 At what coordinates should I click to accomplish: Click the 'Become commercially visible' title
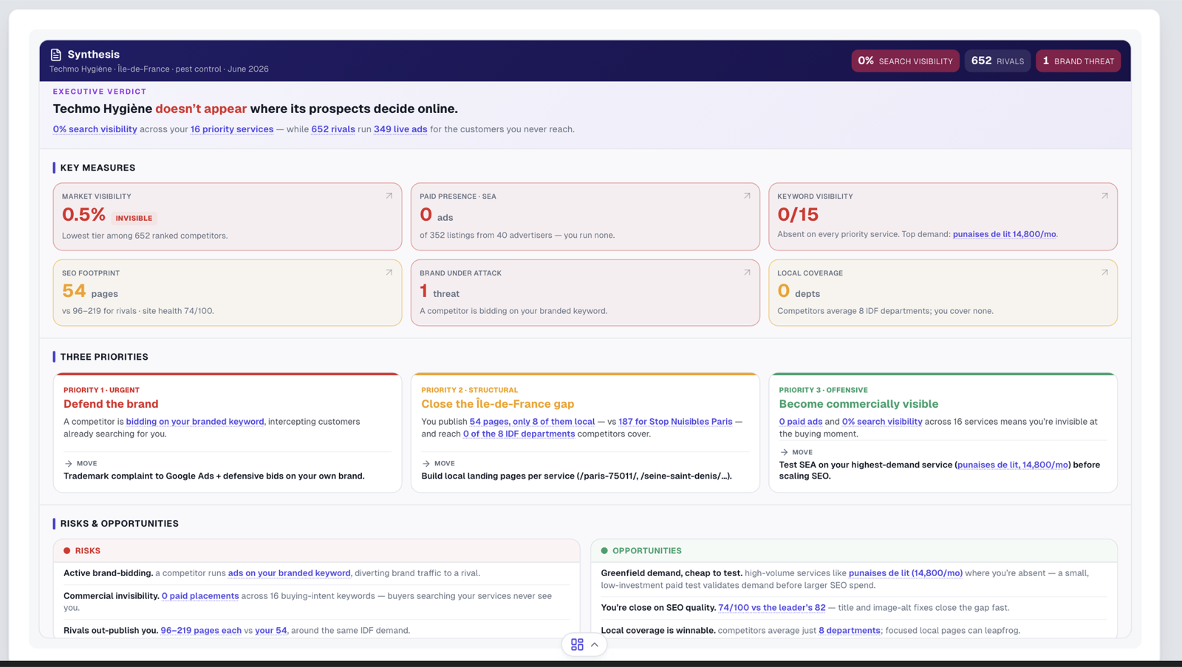pyautogui.click(x=858, y=404)
